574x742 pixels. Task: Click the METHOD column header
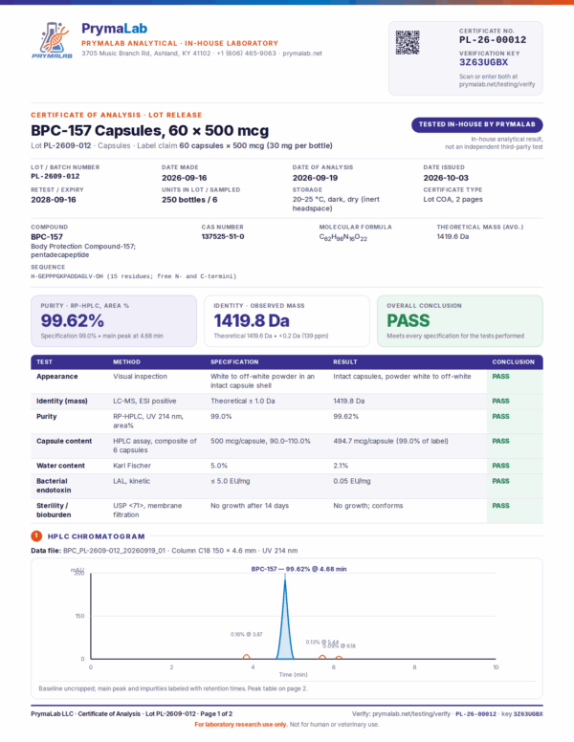(126, 362)
